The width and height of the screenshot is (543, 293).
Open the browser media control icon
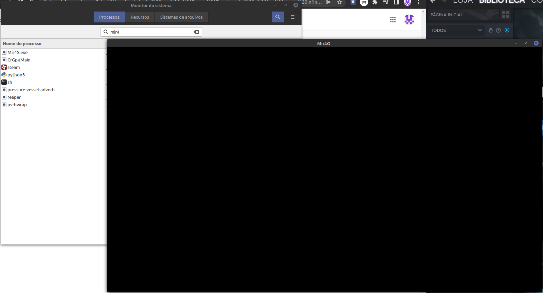[386, 2]
